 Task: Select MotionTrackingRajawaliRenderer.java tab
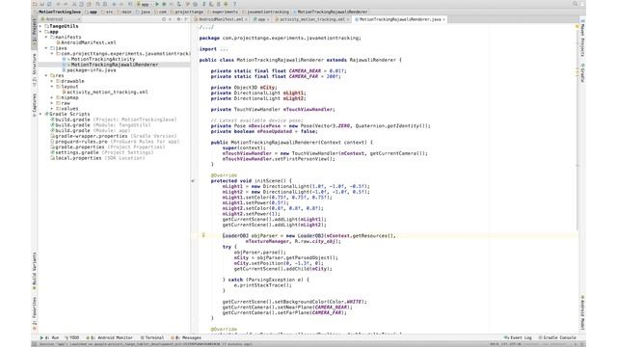[400, 19]
